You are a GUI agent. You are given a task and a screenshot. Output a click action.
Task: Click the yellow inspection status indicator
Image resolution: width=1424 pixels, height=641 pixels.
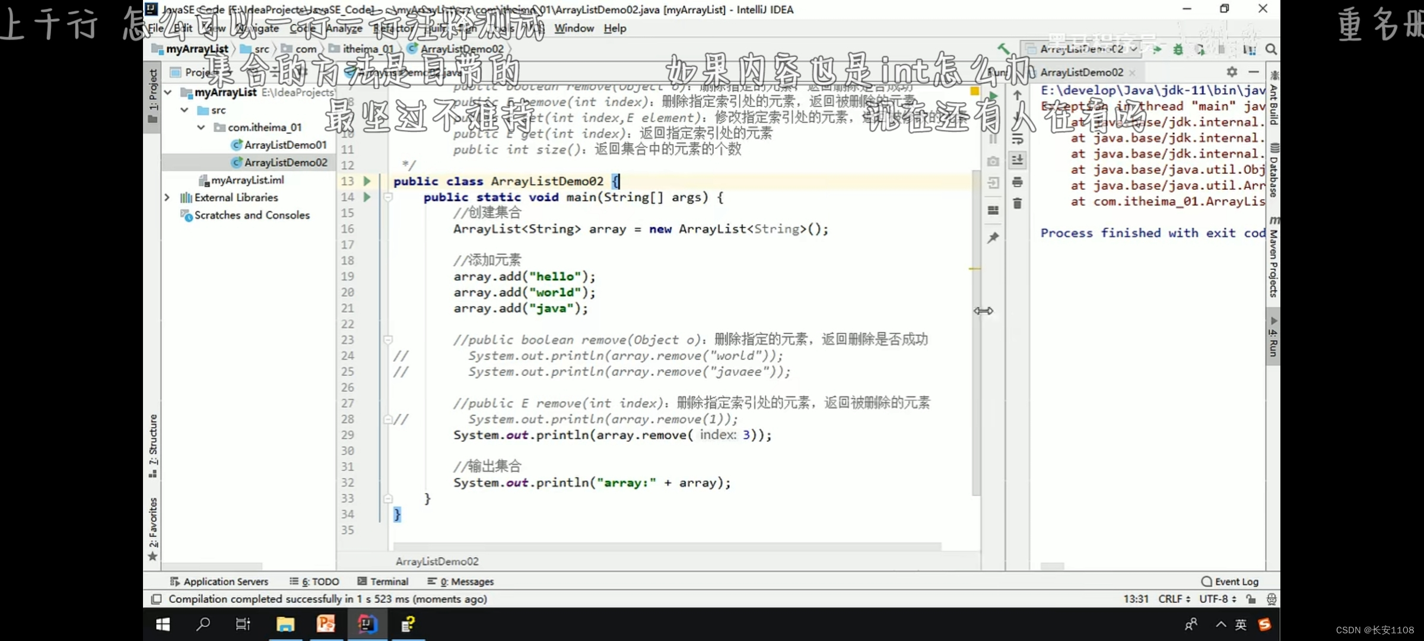(974, 91)
